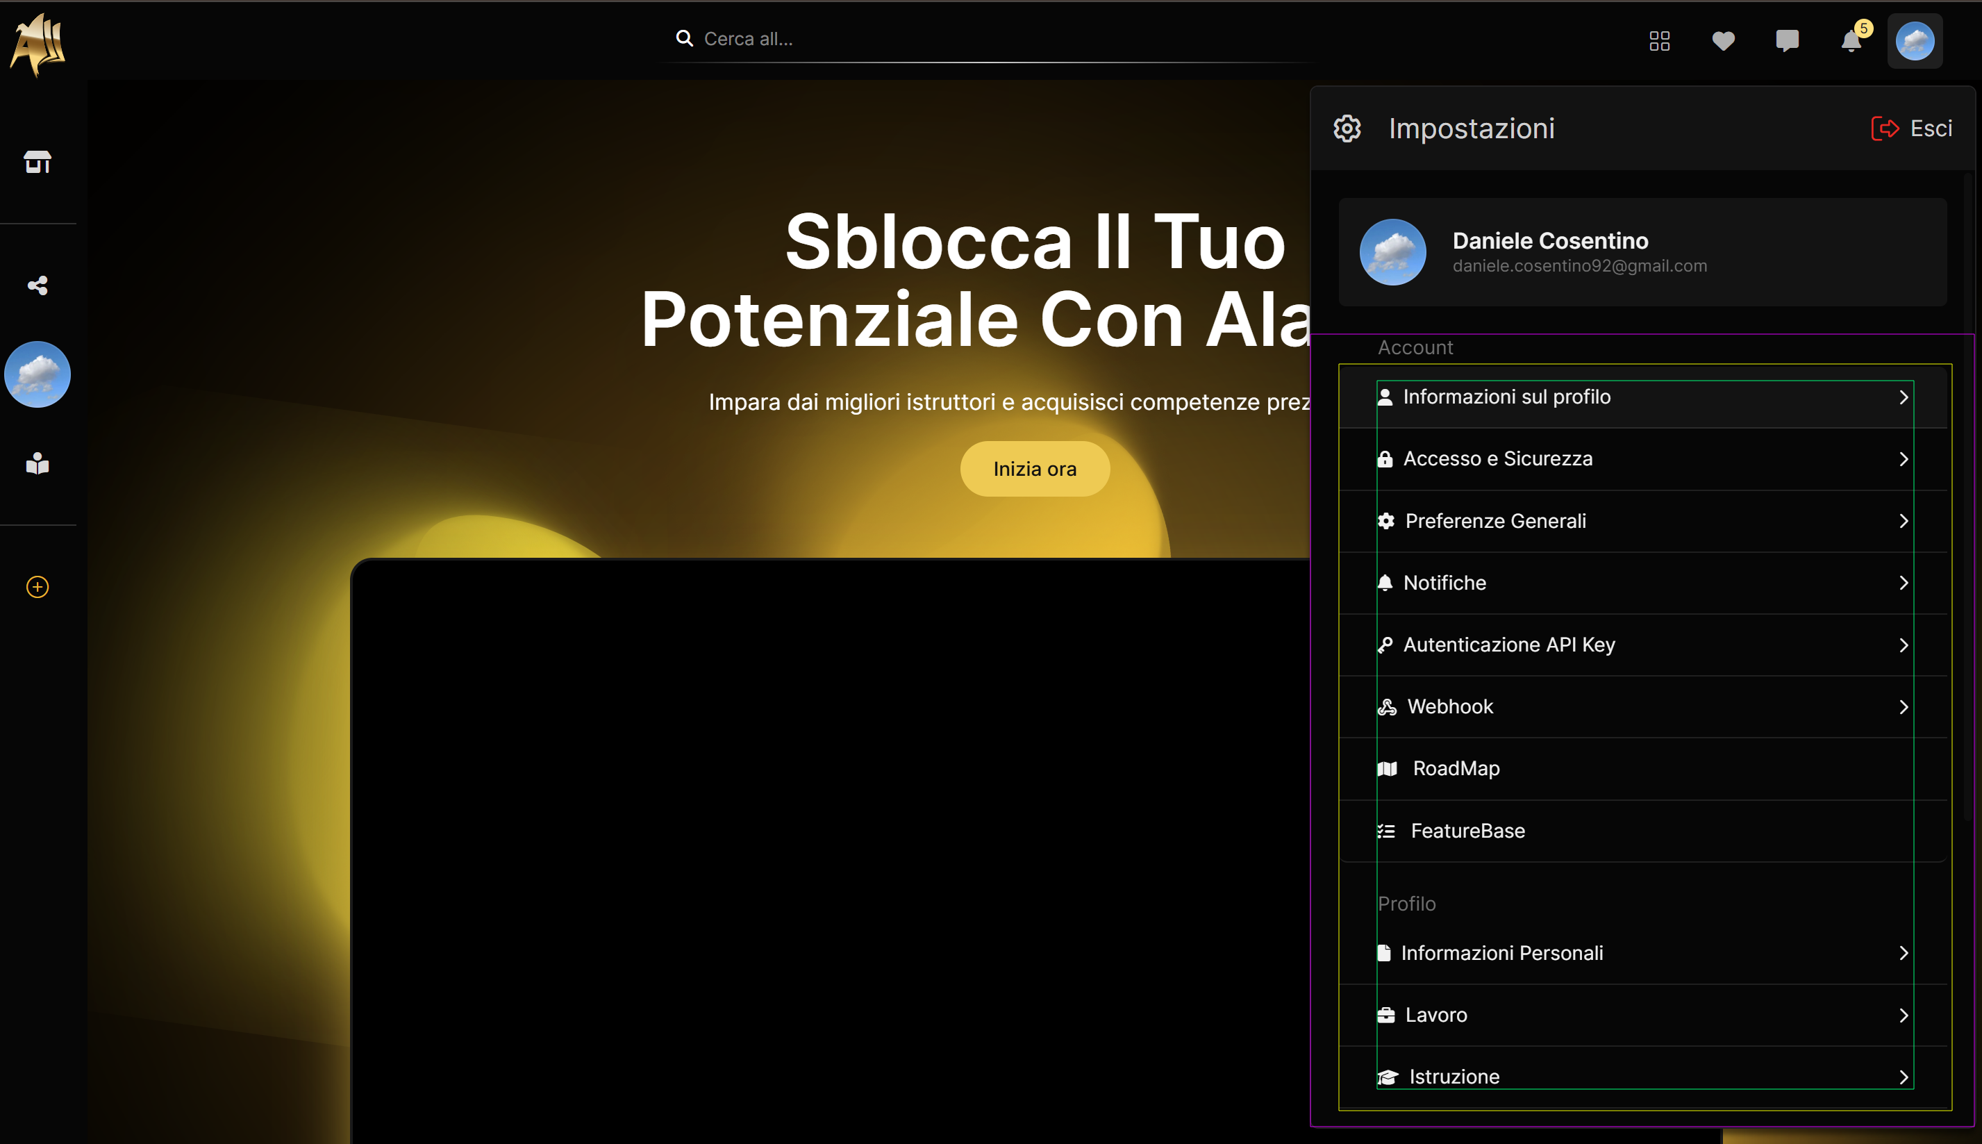Expand Informazioni Personali chevron
This screenshot has width=1982, height=1144.
[1904, 953]
